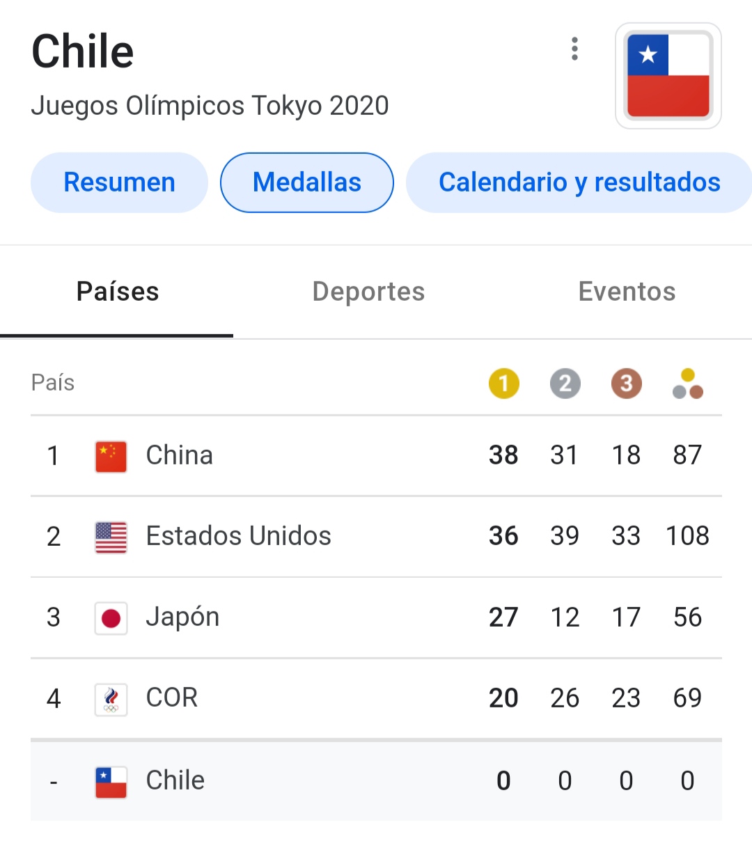Open Calendario y resultados chip
Viewport: 752px width, 848px height.
[x=579, y=182]
